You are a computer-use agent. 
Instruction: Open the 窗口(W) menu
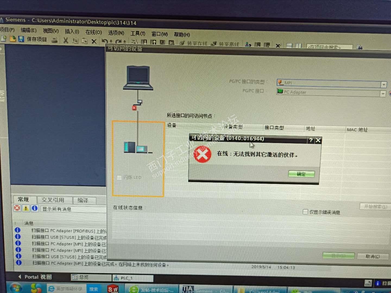(159, 34)
